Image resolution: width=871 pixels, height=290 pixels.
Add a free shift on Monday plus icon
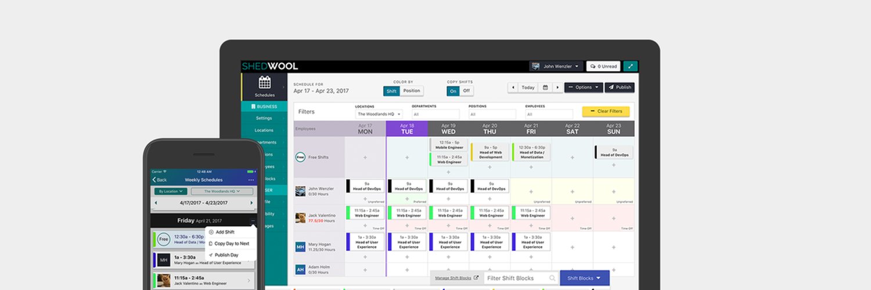[x=365, y=157]
